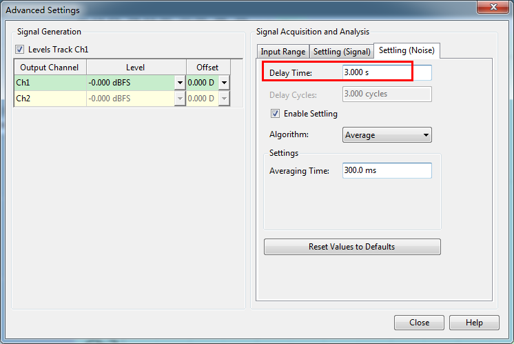Select the Ch1 Level value -0.000 dBFS

[131, 83]
